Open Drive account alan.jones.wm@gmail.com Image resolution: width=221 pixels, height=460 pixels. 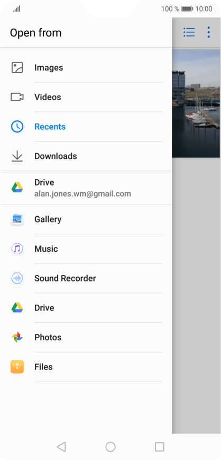86,188
